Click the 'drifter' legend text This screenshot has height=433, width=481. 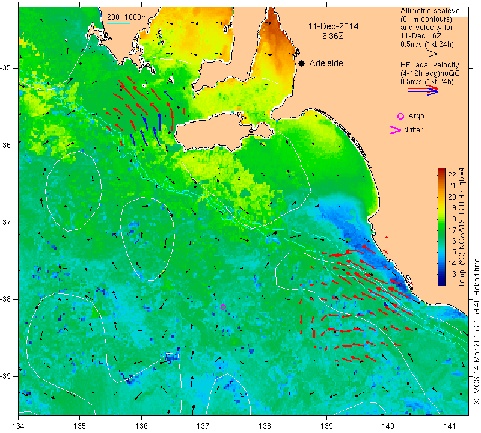coord(413,130)
